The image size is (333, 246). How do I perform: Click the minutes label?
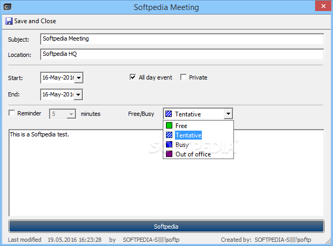click(x=91, y=114)
